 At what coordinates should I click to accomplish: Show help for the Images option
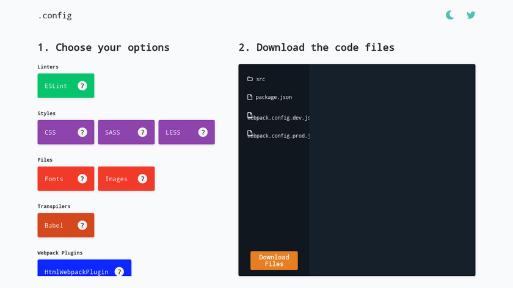[x=142, y=179]
